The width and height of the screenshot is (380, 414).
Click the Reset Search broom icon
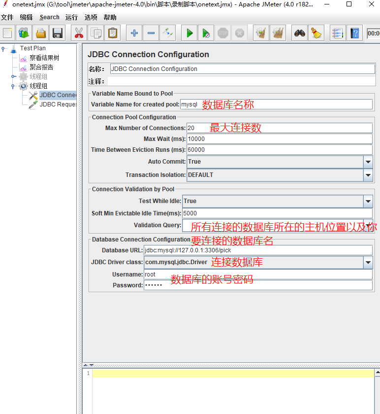coord(316,34)
